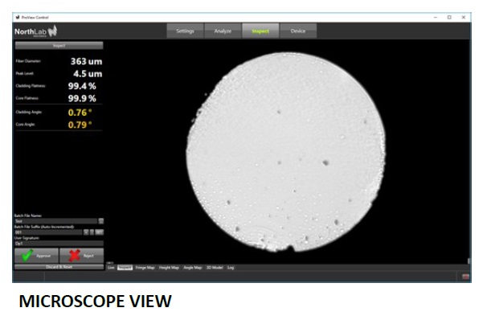
Task: Switch to the 3D Model view
Action: click(x=215, y=268)
